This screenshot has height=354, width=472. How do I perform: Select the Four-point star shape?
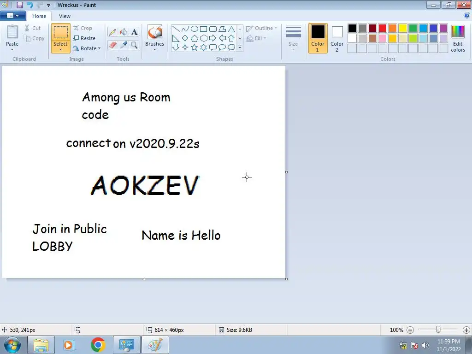point(185,47)
